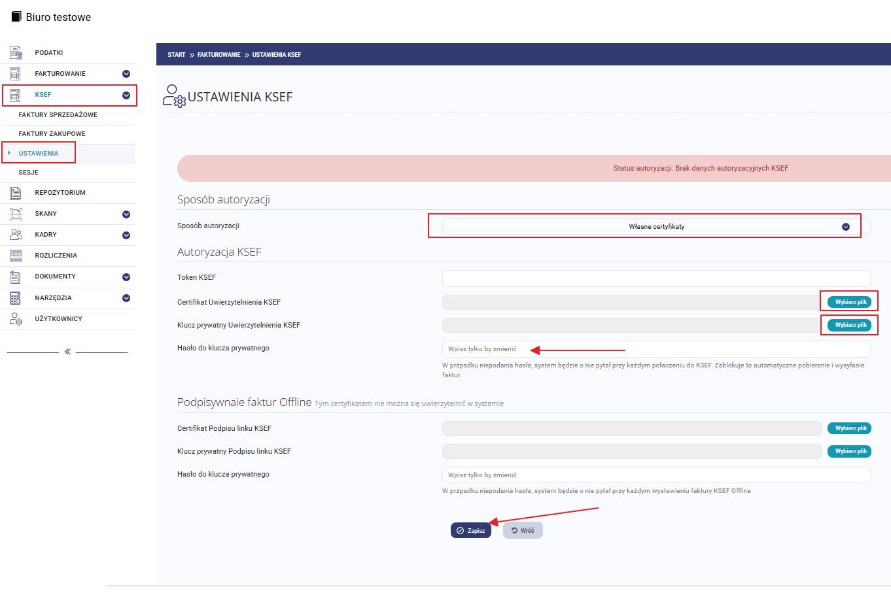Viewport: 891px width, 593px height.
Task: Click the Użytkownicy user settings icon
Action: [16, 319]
